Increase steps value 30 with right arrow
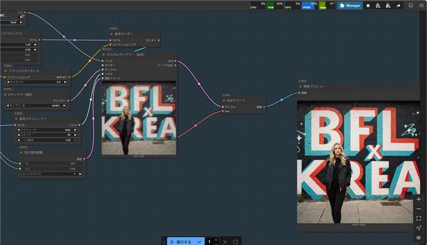Image resolution: width=427 pixels, height=245 pixels. click(x=75, y=135)
